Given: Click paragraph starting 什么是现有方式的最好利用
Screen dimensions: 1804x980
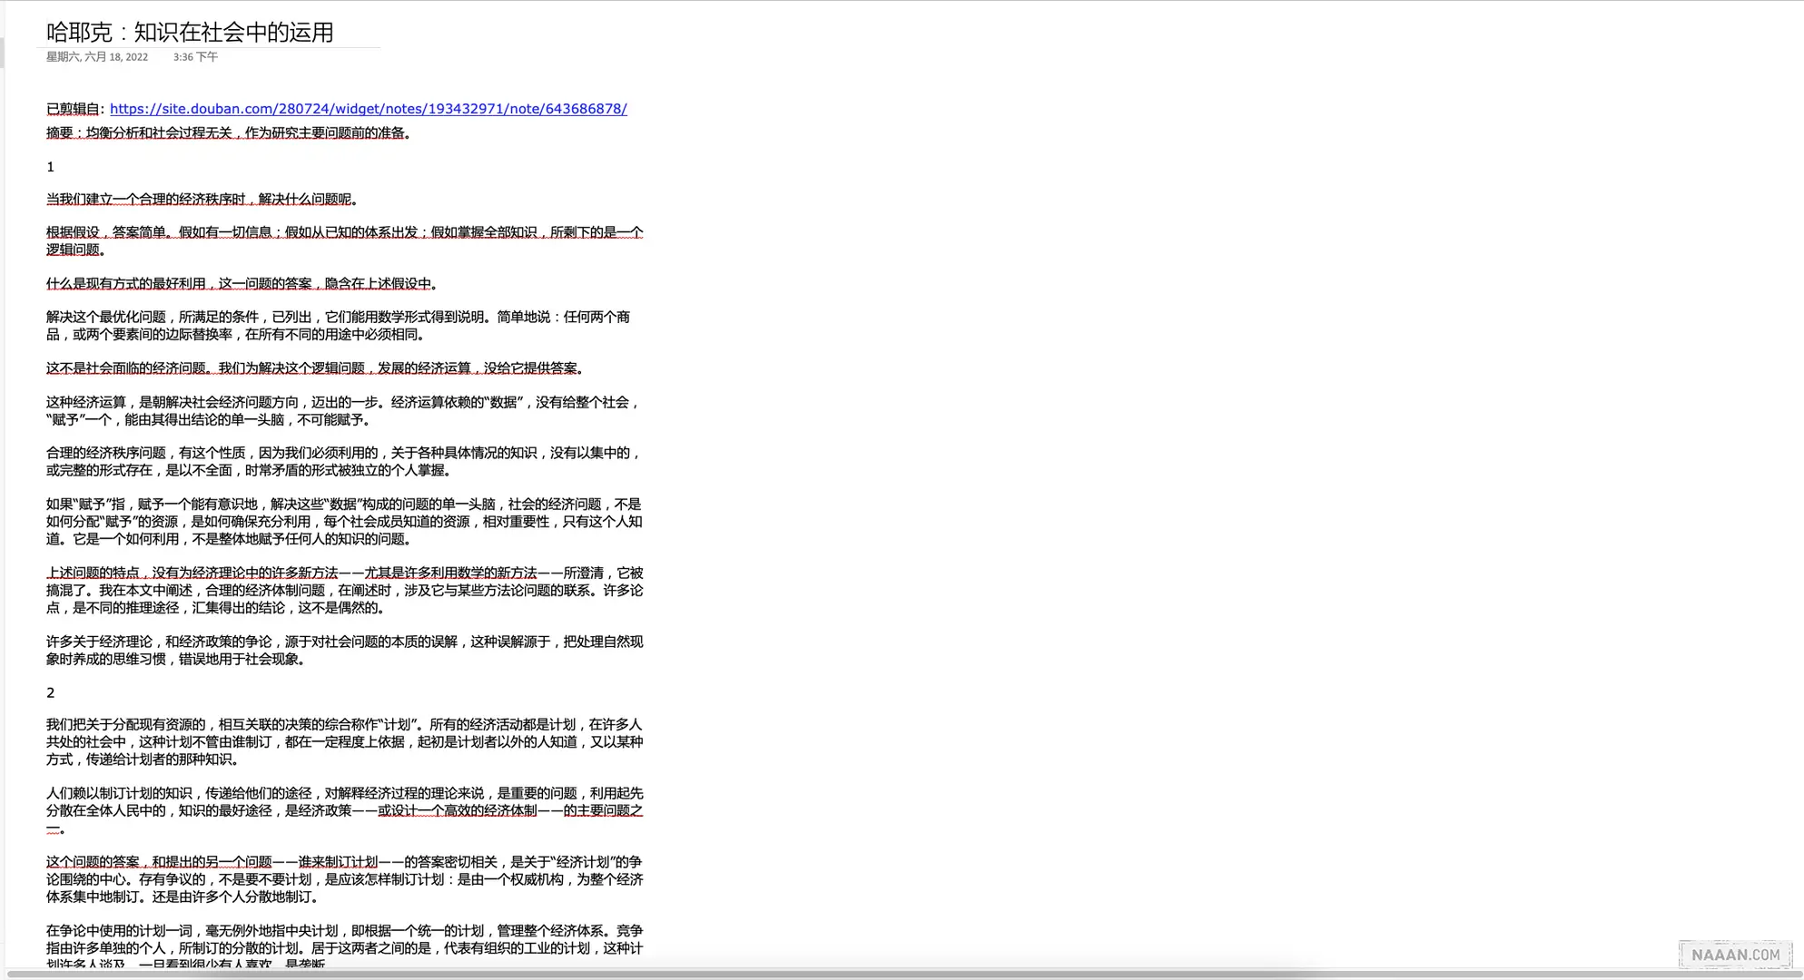Looking at the screenshot, I should (240, 284).
